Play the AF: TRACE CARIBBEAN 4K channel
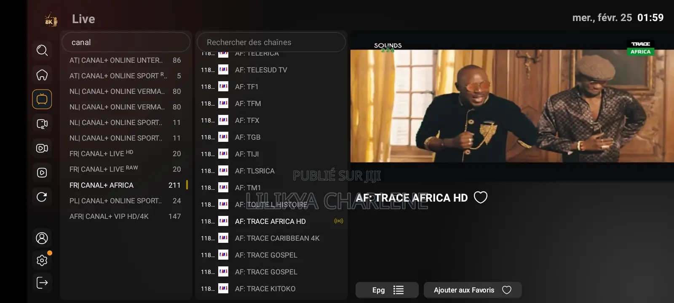The height and width of the screenshot is (303, 674). [277, 238]
